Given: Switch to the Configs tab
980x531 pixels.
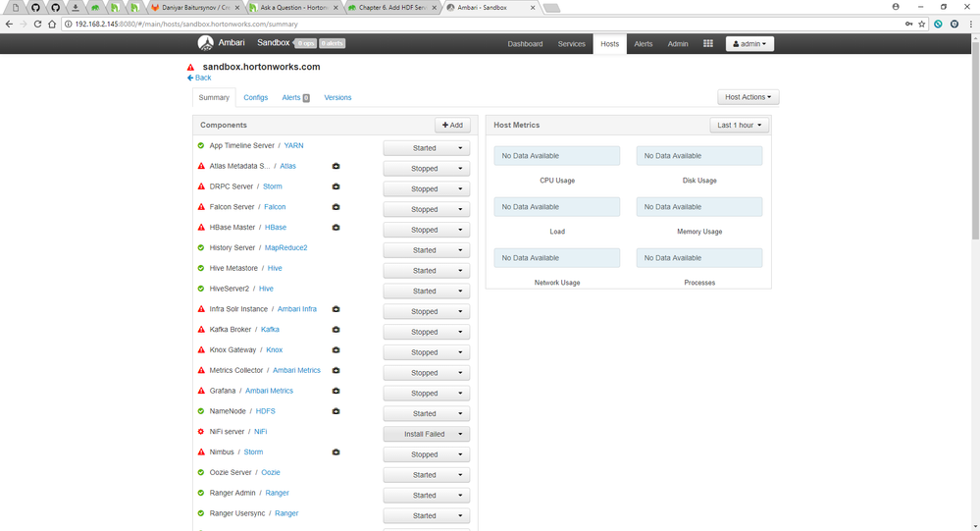Looking at the screenshot, I should 256,97.
